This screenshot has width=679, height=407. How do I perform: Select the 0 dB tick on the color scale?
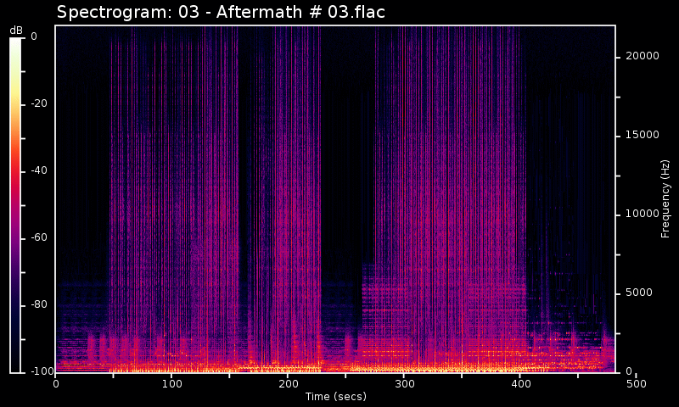point(34,36)
